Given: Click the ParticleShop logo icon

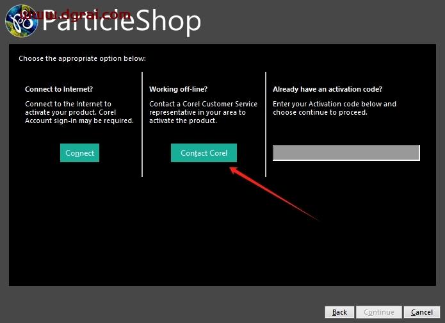Looking at the screenshot, I should click(x=22, y=21).
